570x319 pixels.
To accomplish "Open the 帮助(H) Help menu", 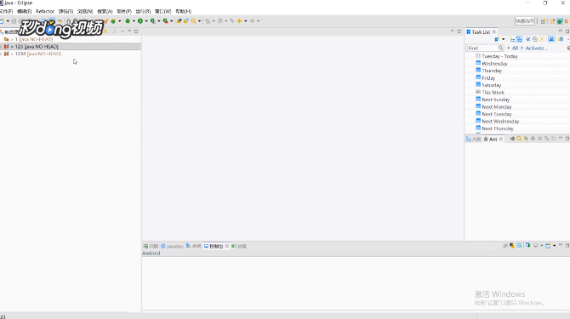I will tap(183, 11).
